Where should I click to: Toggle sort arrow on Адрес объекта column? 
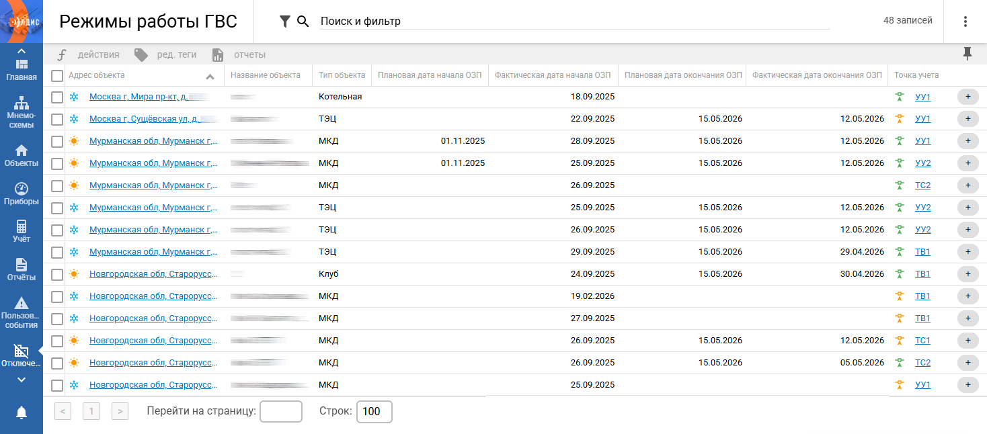210,77
